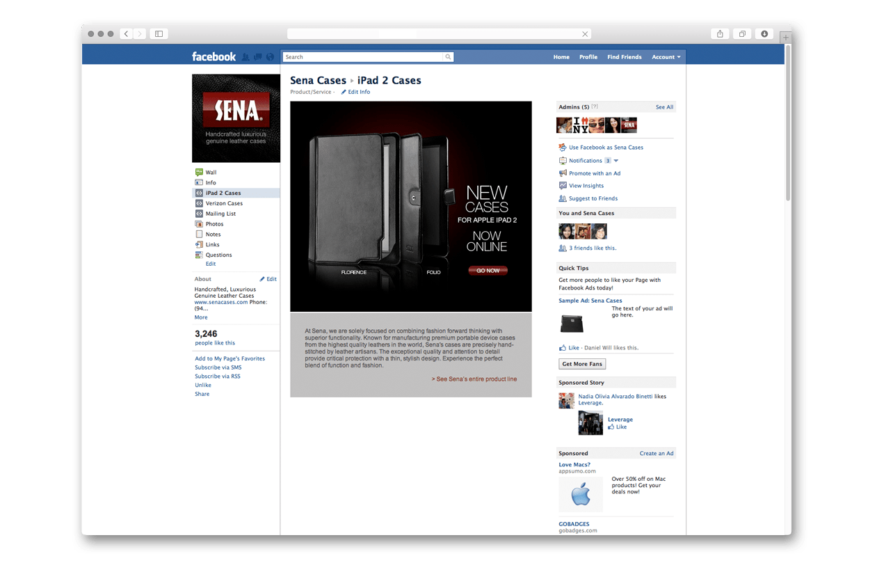Open See Sena's entire product line link
The height and width of the screenshot is (579, 877).
[x=474, y=379]
